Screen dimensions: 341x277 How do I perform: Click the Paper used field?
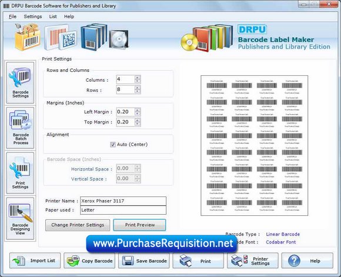pyautogui.click(x=123, y=210)
